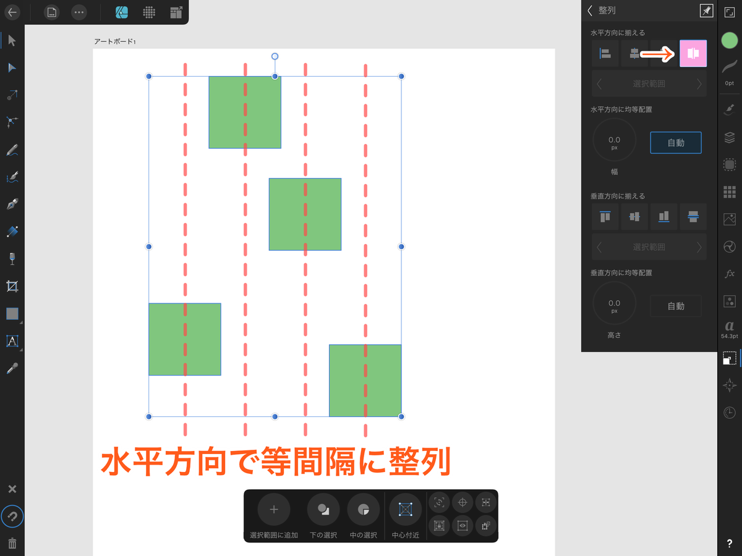Align top edges in 垂直方向に揃える

coord(605,217)
